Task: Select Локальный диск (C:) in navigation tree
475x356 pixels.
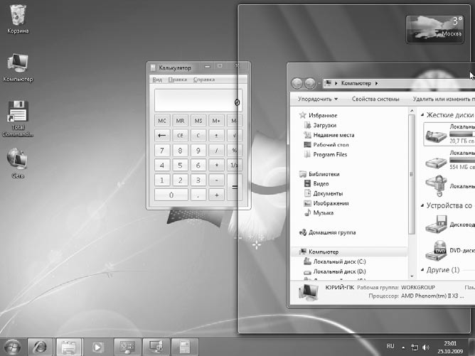Action: click(x=339, y=262)
